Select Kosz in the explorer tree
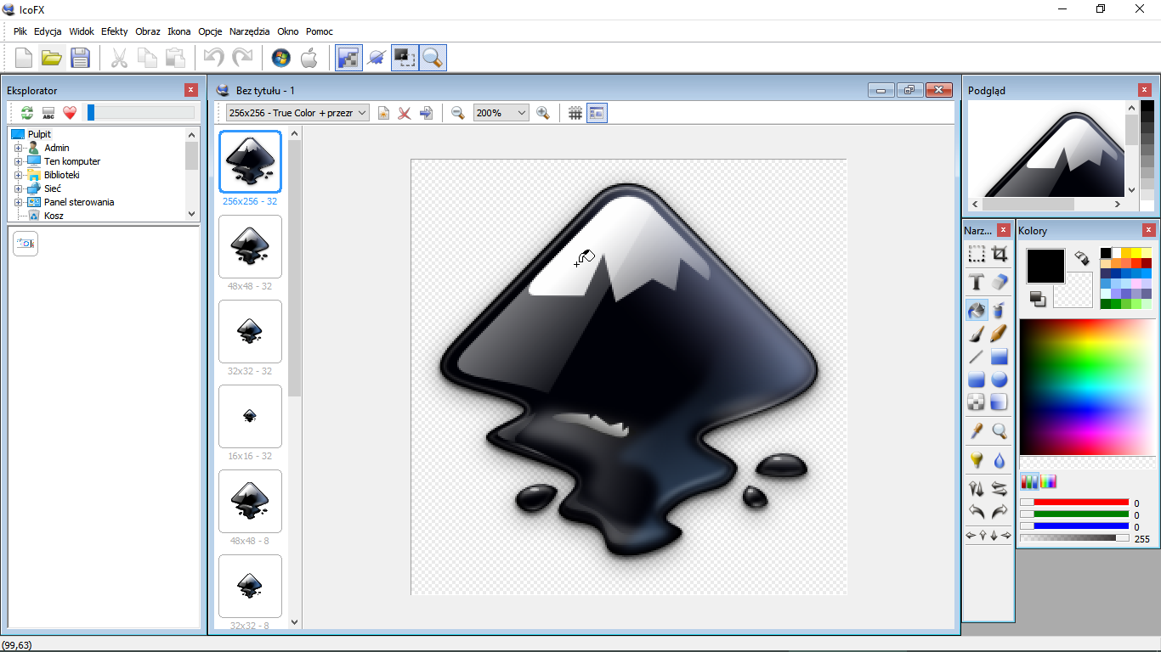Viewport: 1161px width, 652px height. point(54,216)
